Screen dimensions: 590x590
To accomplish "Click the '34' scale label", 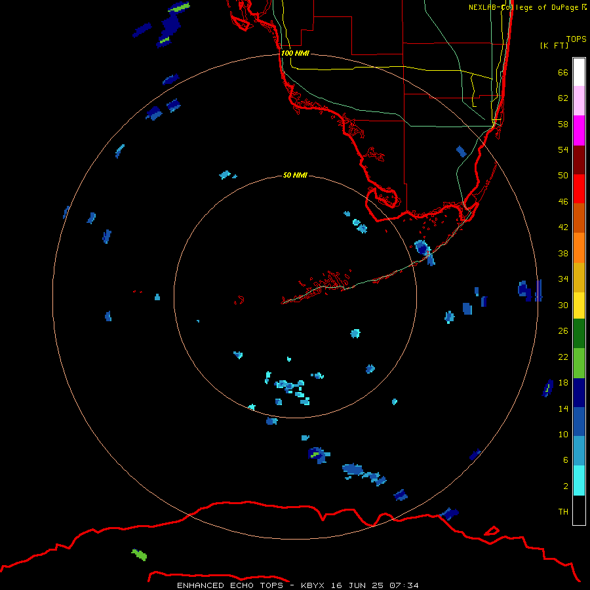I will [x=563, y=279].
